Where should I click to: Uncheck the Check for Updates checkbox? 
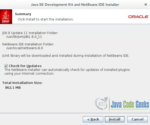coord(6,66)
